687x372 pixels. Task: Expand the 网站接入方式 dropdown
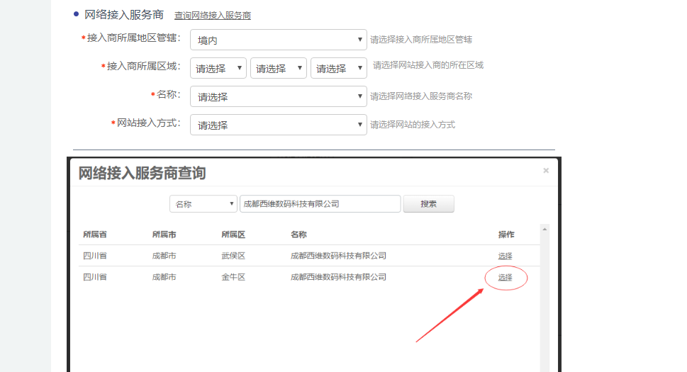click(278, 125)
